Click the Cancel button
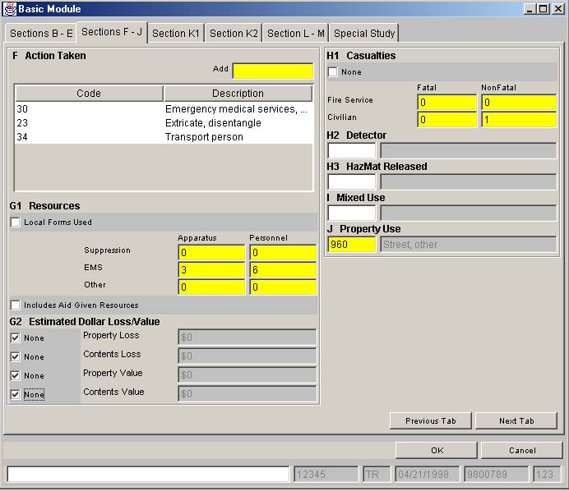This screenshot has height=491, width=569. pos(521,450)
